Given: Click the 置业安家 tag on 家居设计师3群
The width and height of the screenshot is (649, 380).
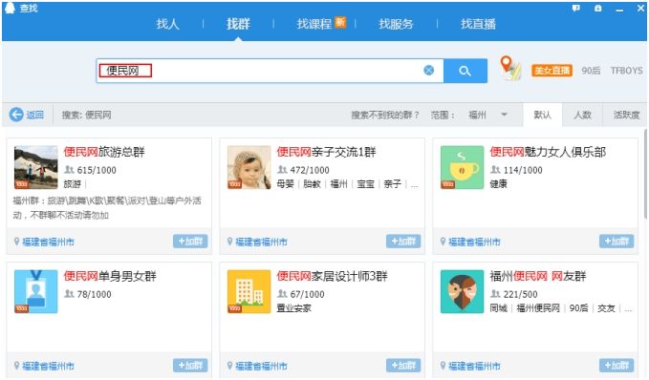Looking at the screenshot, I should click(x=293, y=308).
